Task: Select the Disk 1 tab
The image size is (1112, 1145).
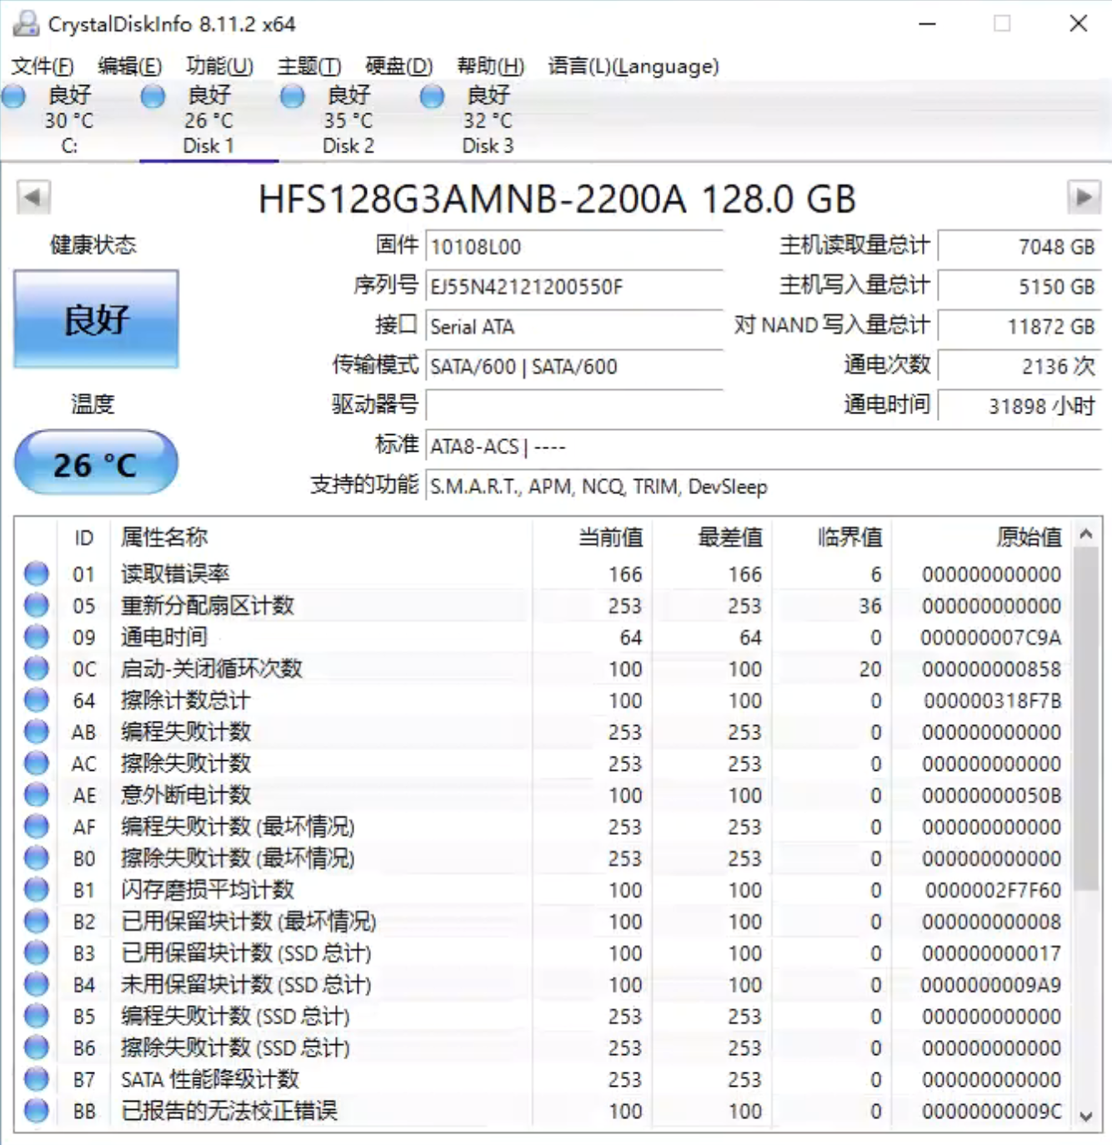Action: point(208,122)
